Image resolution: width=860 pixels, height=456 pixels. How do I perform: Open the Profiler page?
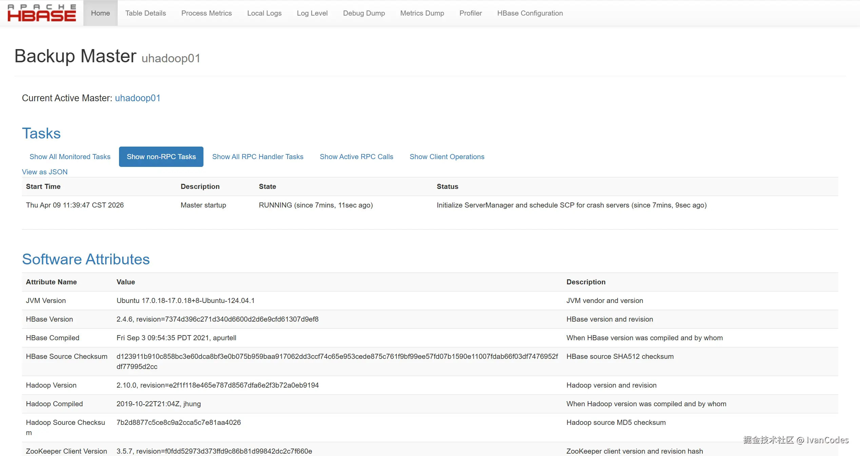pyautogui.click(x=470, y=13)
